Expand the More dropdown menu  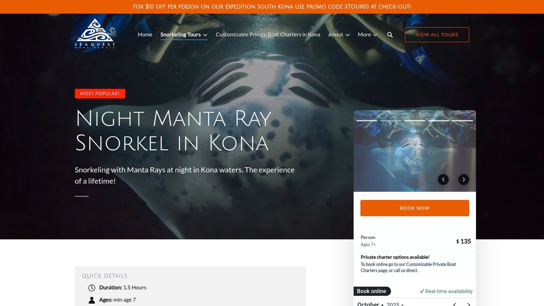click(368, 35)
